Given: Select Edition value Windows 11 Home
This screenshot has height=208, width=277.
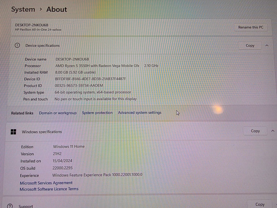Looking at the screenshot, I should click(69, 147).
